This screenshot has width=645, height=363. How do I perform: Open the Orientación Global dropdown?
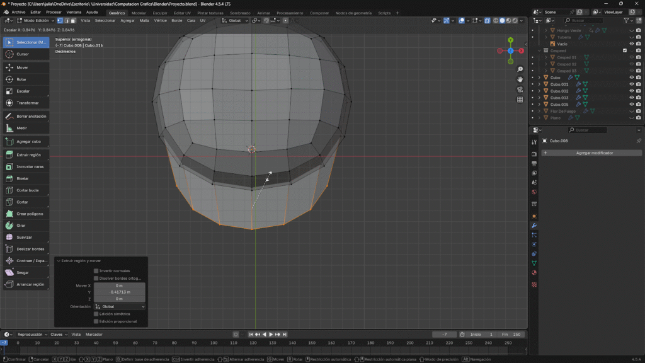coord(119,306)
